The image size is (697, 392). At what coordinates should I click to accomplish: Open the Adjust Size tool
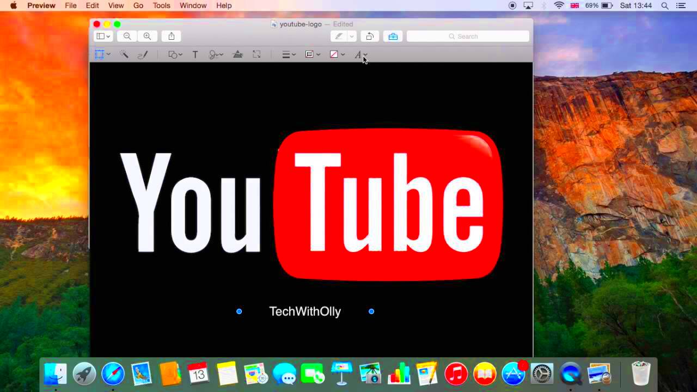click(x=256, y=54)
